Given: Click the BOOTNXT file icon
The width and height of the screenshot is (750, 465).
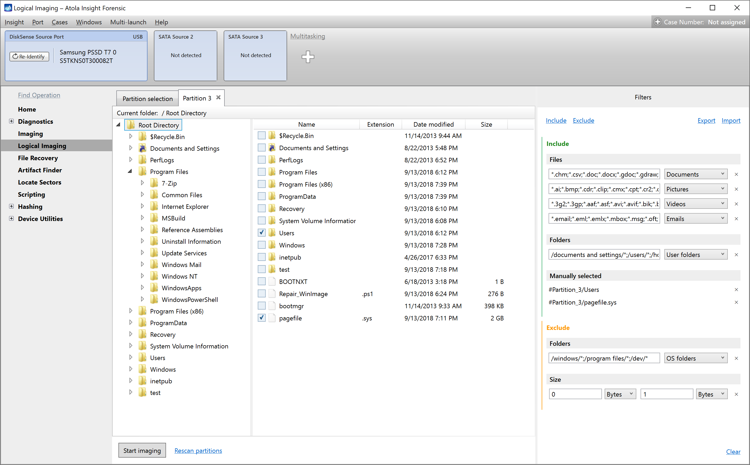Looking at the screenshot, I should click(272, 281).
